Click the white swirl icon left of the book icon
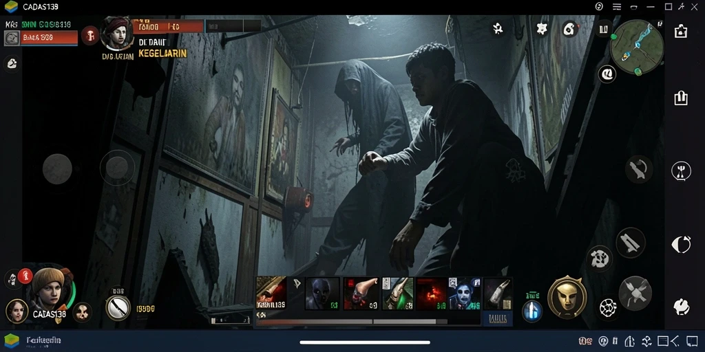 pyautogui.click(x=569, y=29)
